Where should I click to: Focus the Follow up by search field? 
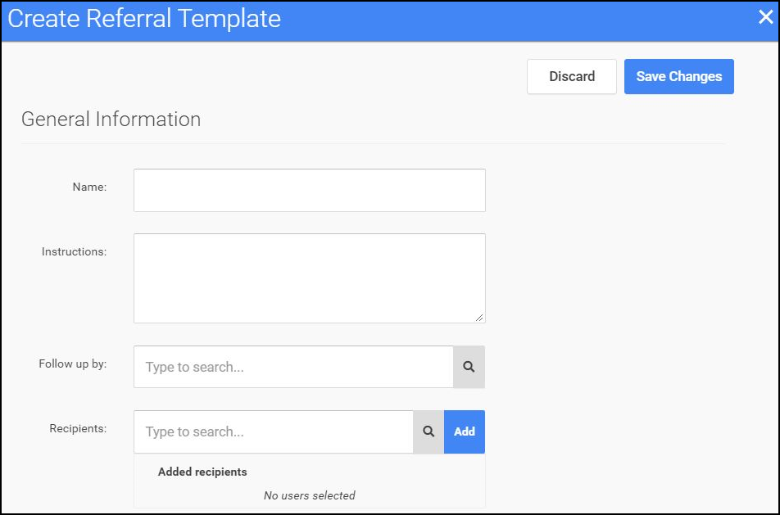pyautogui.click(x=293, y=367)
